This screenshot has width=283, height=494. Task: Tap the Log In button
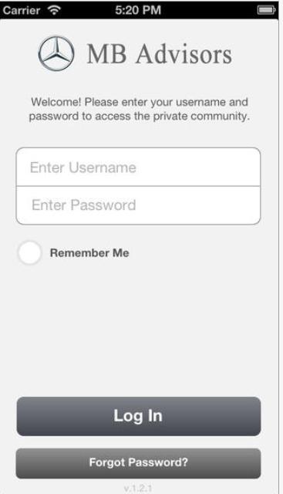click(x=139, y=416)
